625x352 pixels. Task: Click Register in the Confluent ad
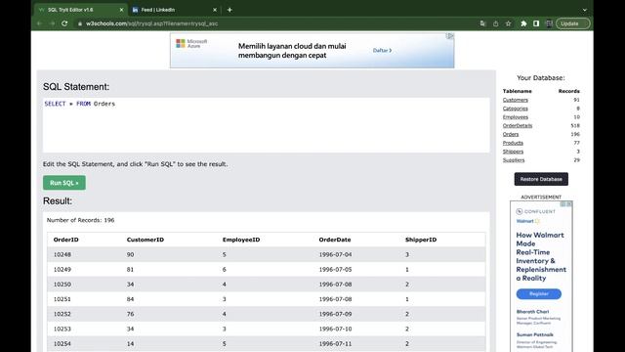coord(538,294)
